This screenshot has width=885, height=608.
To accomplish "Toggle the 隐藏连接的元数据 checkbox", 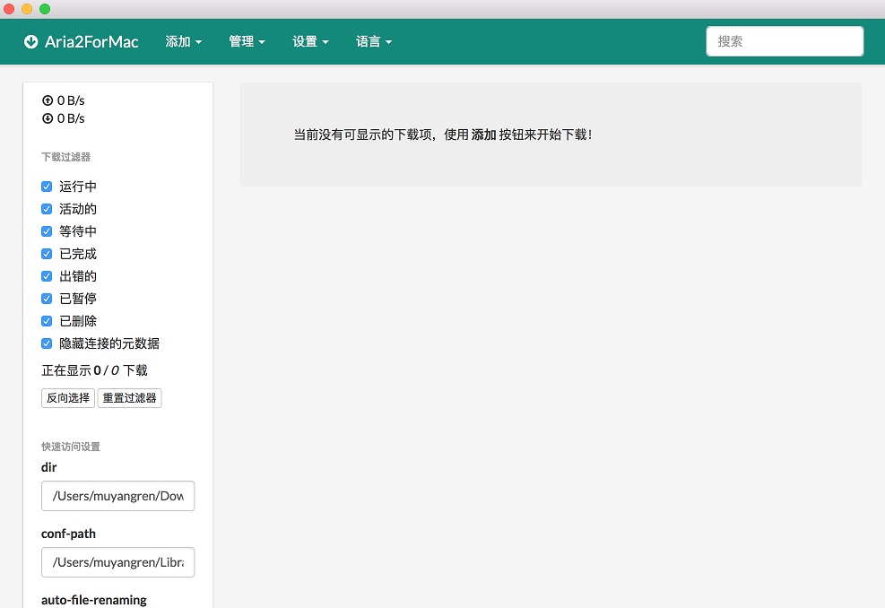I will click(x=47, y=343).
